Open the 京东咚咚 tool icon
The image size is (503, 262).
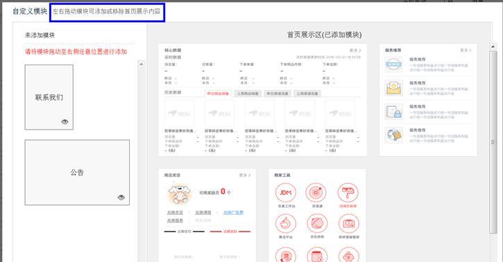(317, 223)
